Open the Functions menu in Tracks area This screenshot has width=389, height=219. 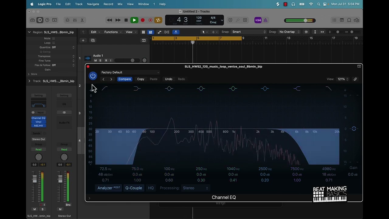113,32
